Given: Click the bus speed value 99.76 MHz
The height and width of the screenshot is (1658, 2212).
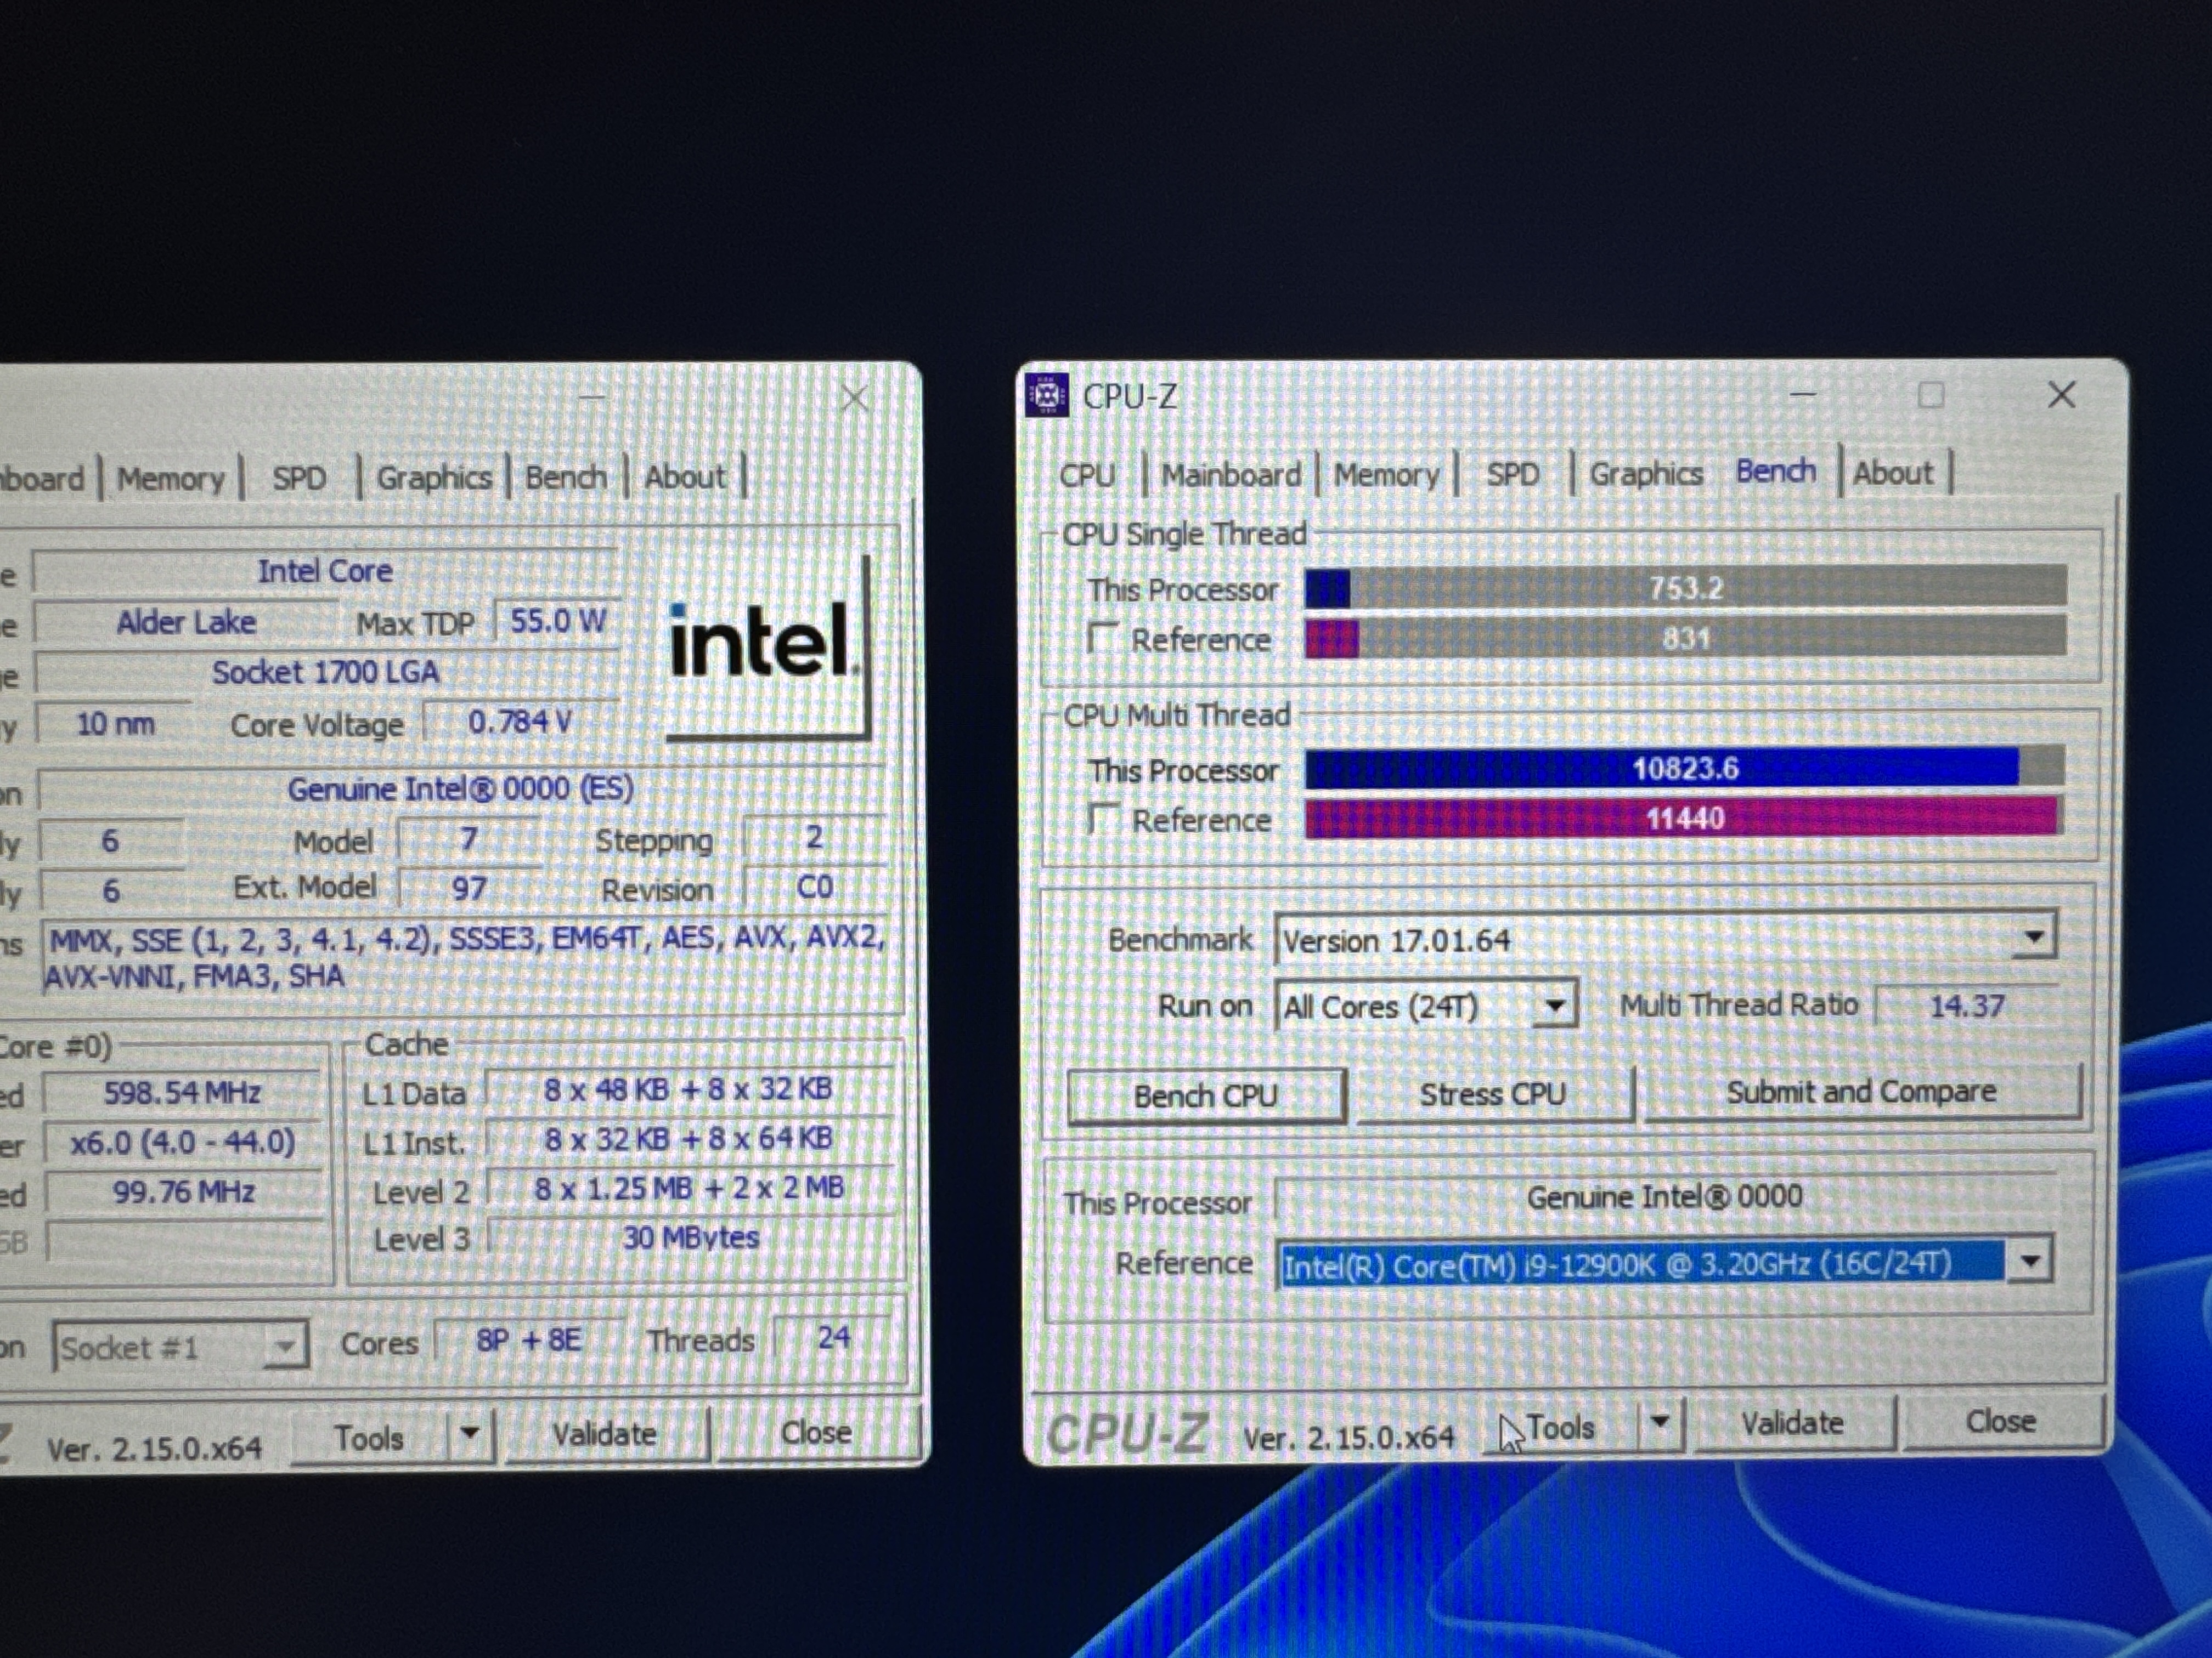Looking at the screenshot, I should coord(184,1191).
